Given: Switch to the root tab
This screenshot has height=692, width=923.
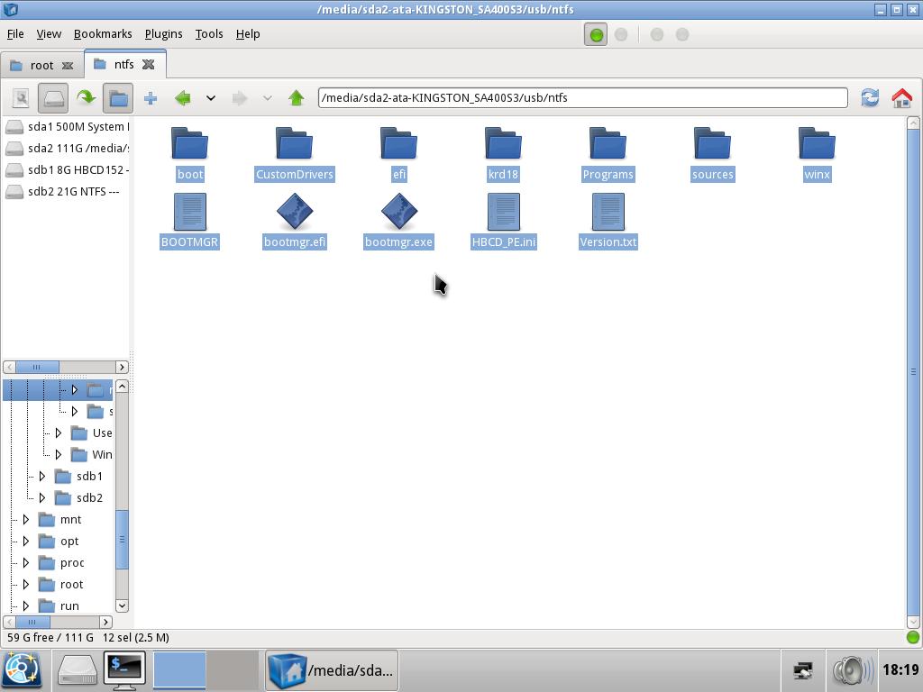Looking at the screenshot, I should click(x=41, y=65).
